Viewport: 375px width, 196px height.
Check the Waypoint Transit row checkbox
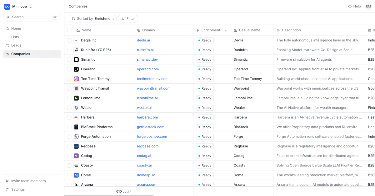69,89
